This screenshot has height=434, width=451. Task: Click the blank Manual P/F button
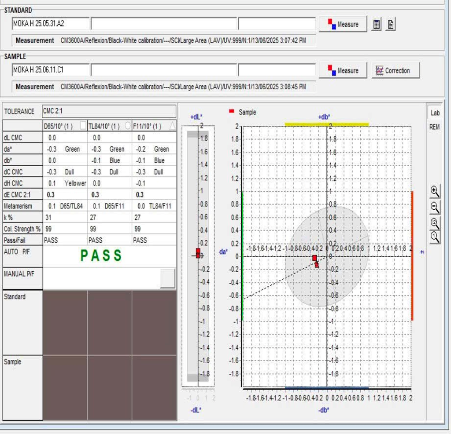point(167,278)
